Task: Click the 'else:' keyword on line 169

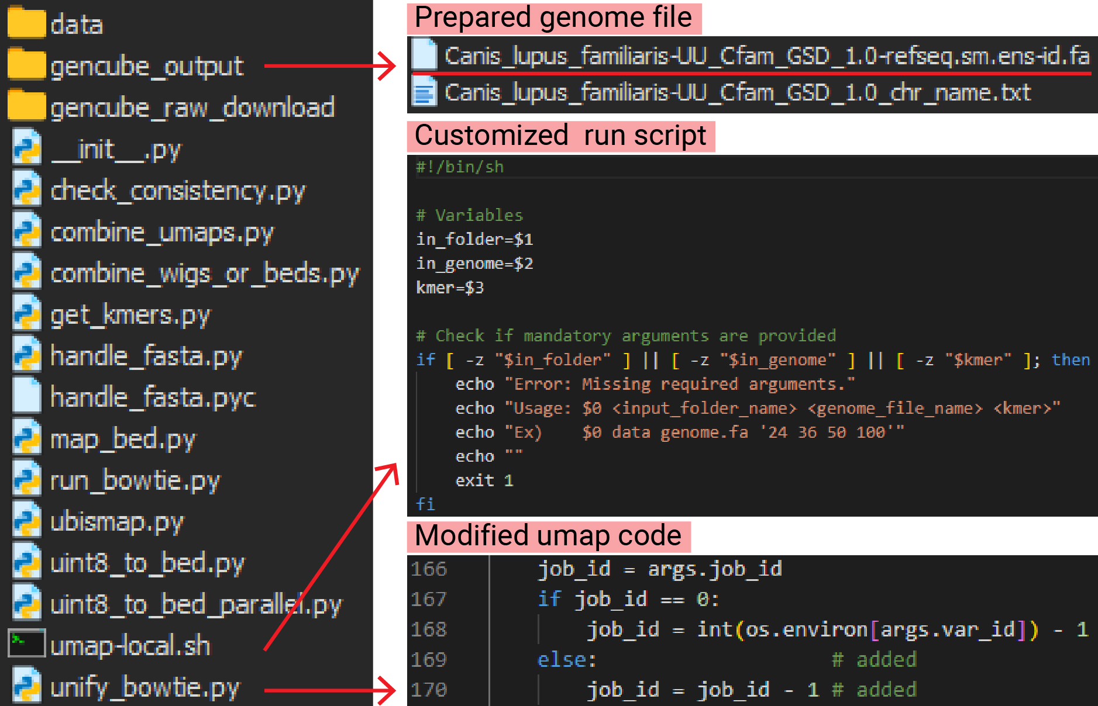Action: (x=567, y=660)
